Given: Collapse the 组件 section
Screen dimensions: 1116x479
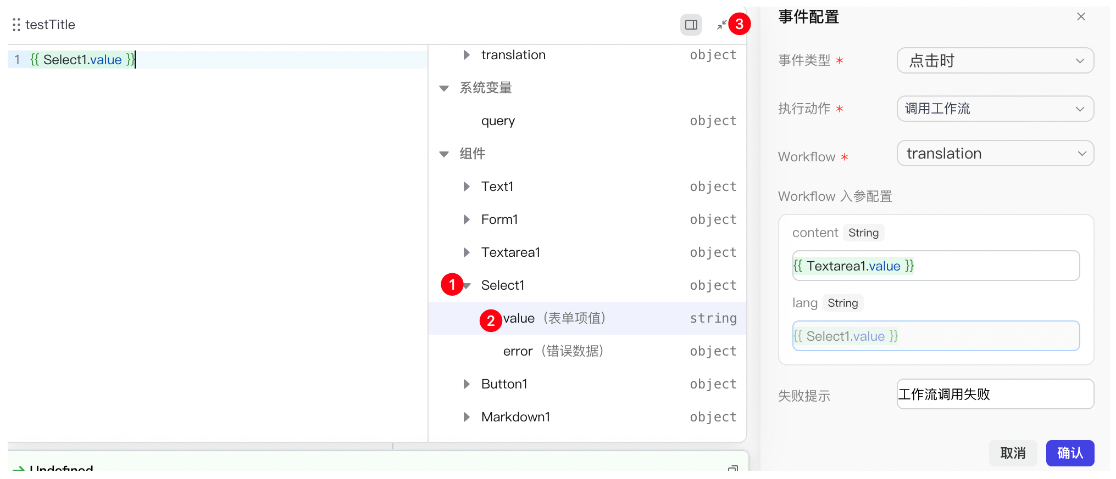Looking at the screenshot, I should [x=444, y=154].
